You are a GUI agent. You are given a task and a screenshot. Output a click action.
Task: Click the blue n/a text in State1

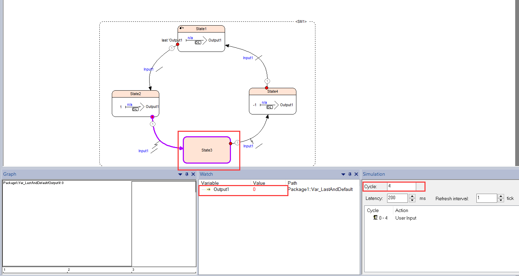pos(190,38)
